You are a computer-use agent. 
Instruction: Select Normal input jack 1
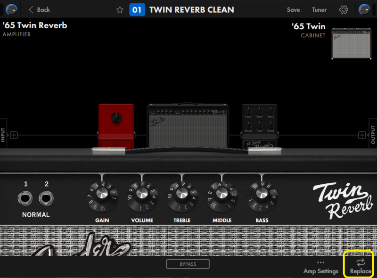point(26,198)
